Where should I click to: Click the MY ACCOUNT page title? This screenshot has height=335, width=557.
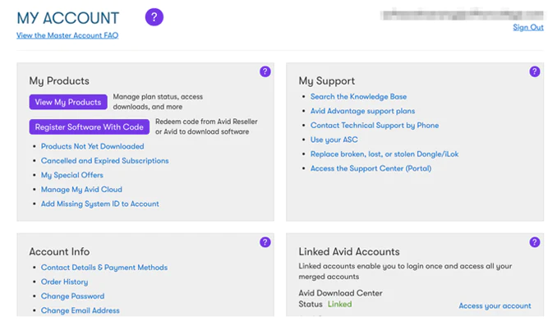(68, 18)
